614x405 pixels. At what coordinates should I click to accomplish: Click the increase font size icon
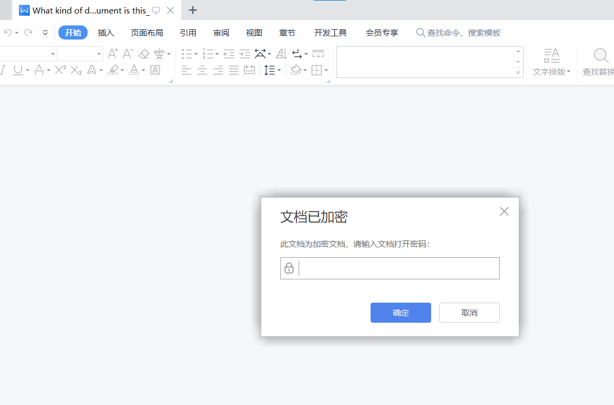(x=113, y=54)
